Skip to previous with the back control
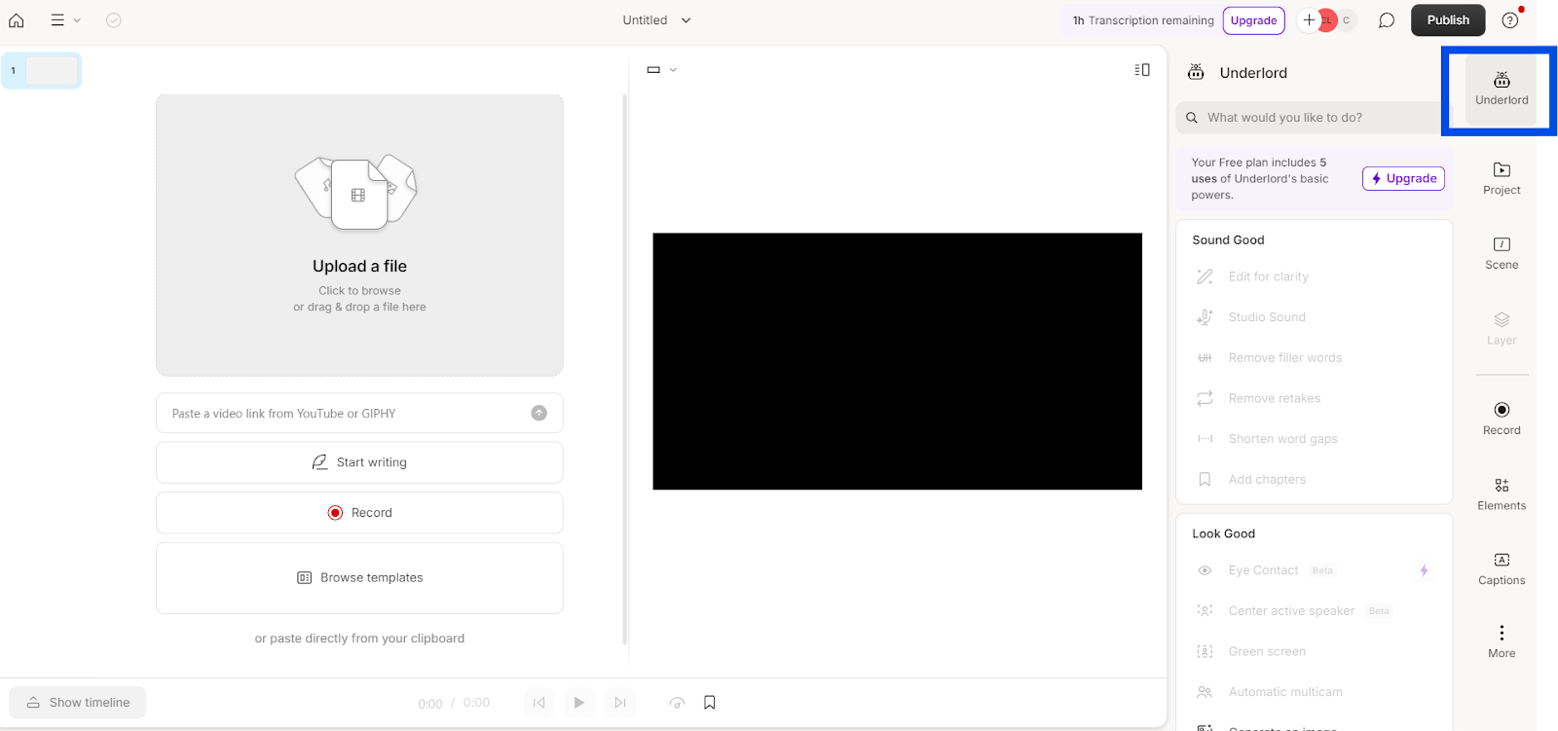The width and height of the screenshot is (1558, 731). coord(538,703)
